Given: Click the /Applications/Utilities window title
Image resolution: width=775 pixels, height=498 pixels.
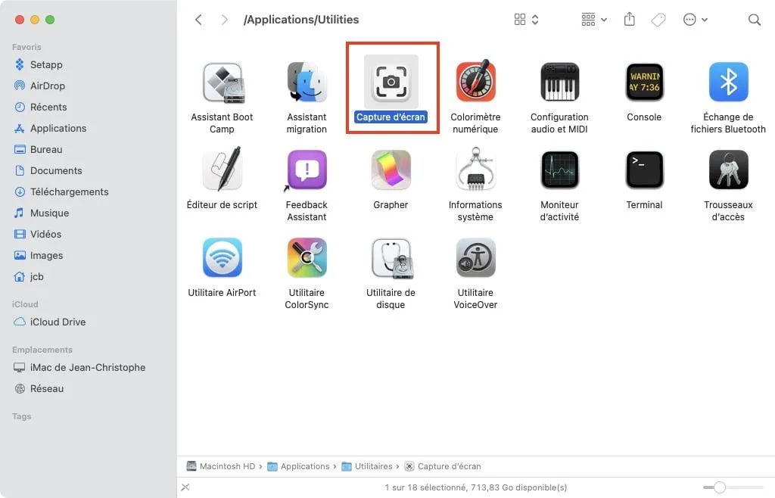Looking at the screenshot, I should pyautogui.click(x=301, y=20).
